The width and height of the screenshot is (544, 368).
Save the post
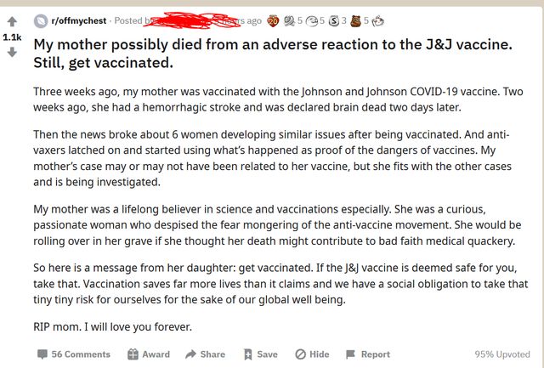[261, 354]
